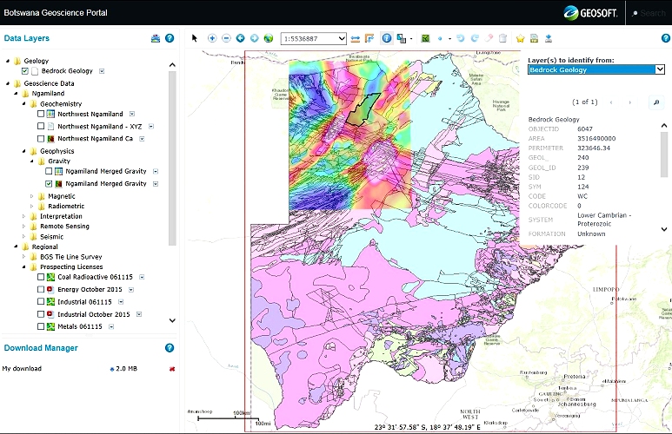This screenshot has width=672, height=434.
Task: Click the yellow star bookmark icon
Action: 521,38
